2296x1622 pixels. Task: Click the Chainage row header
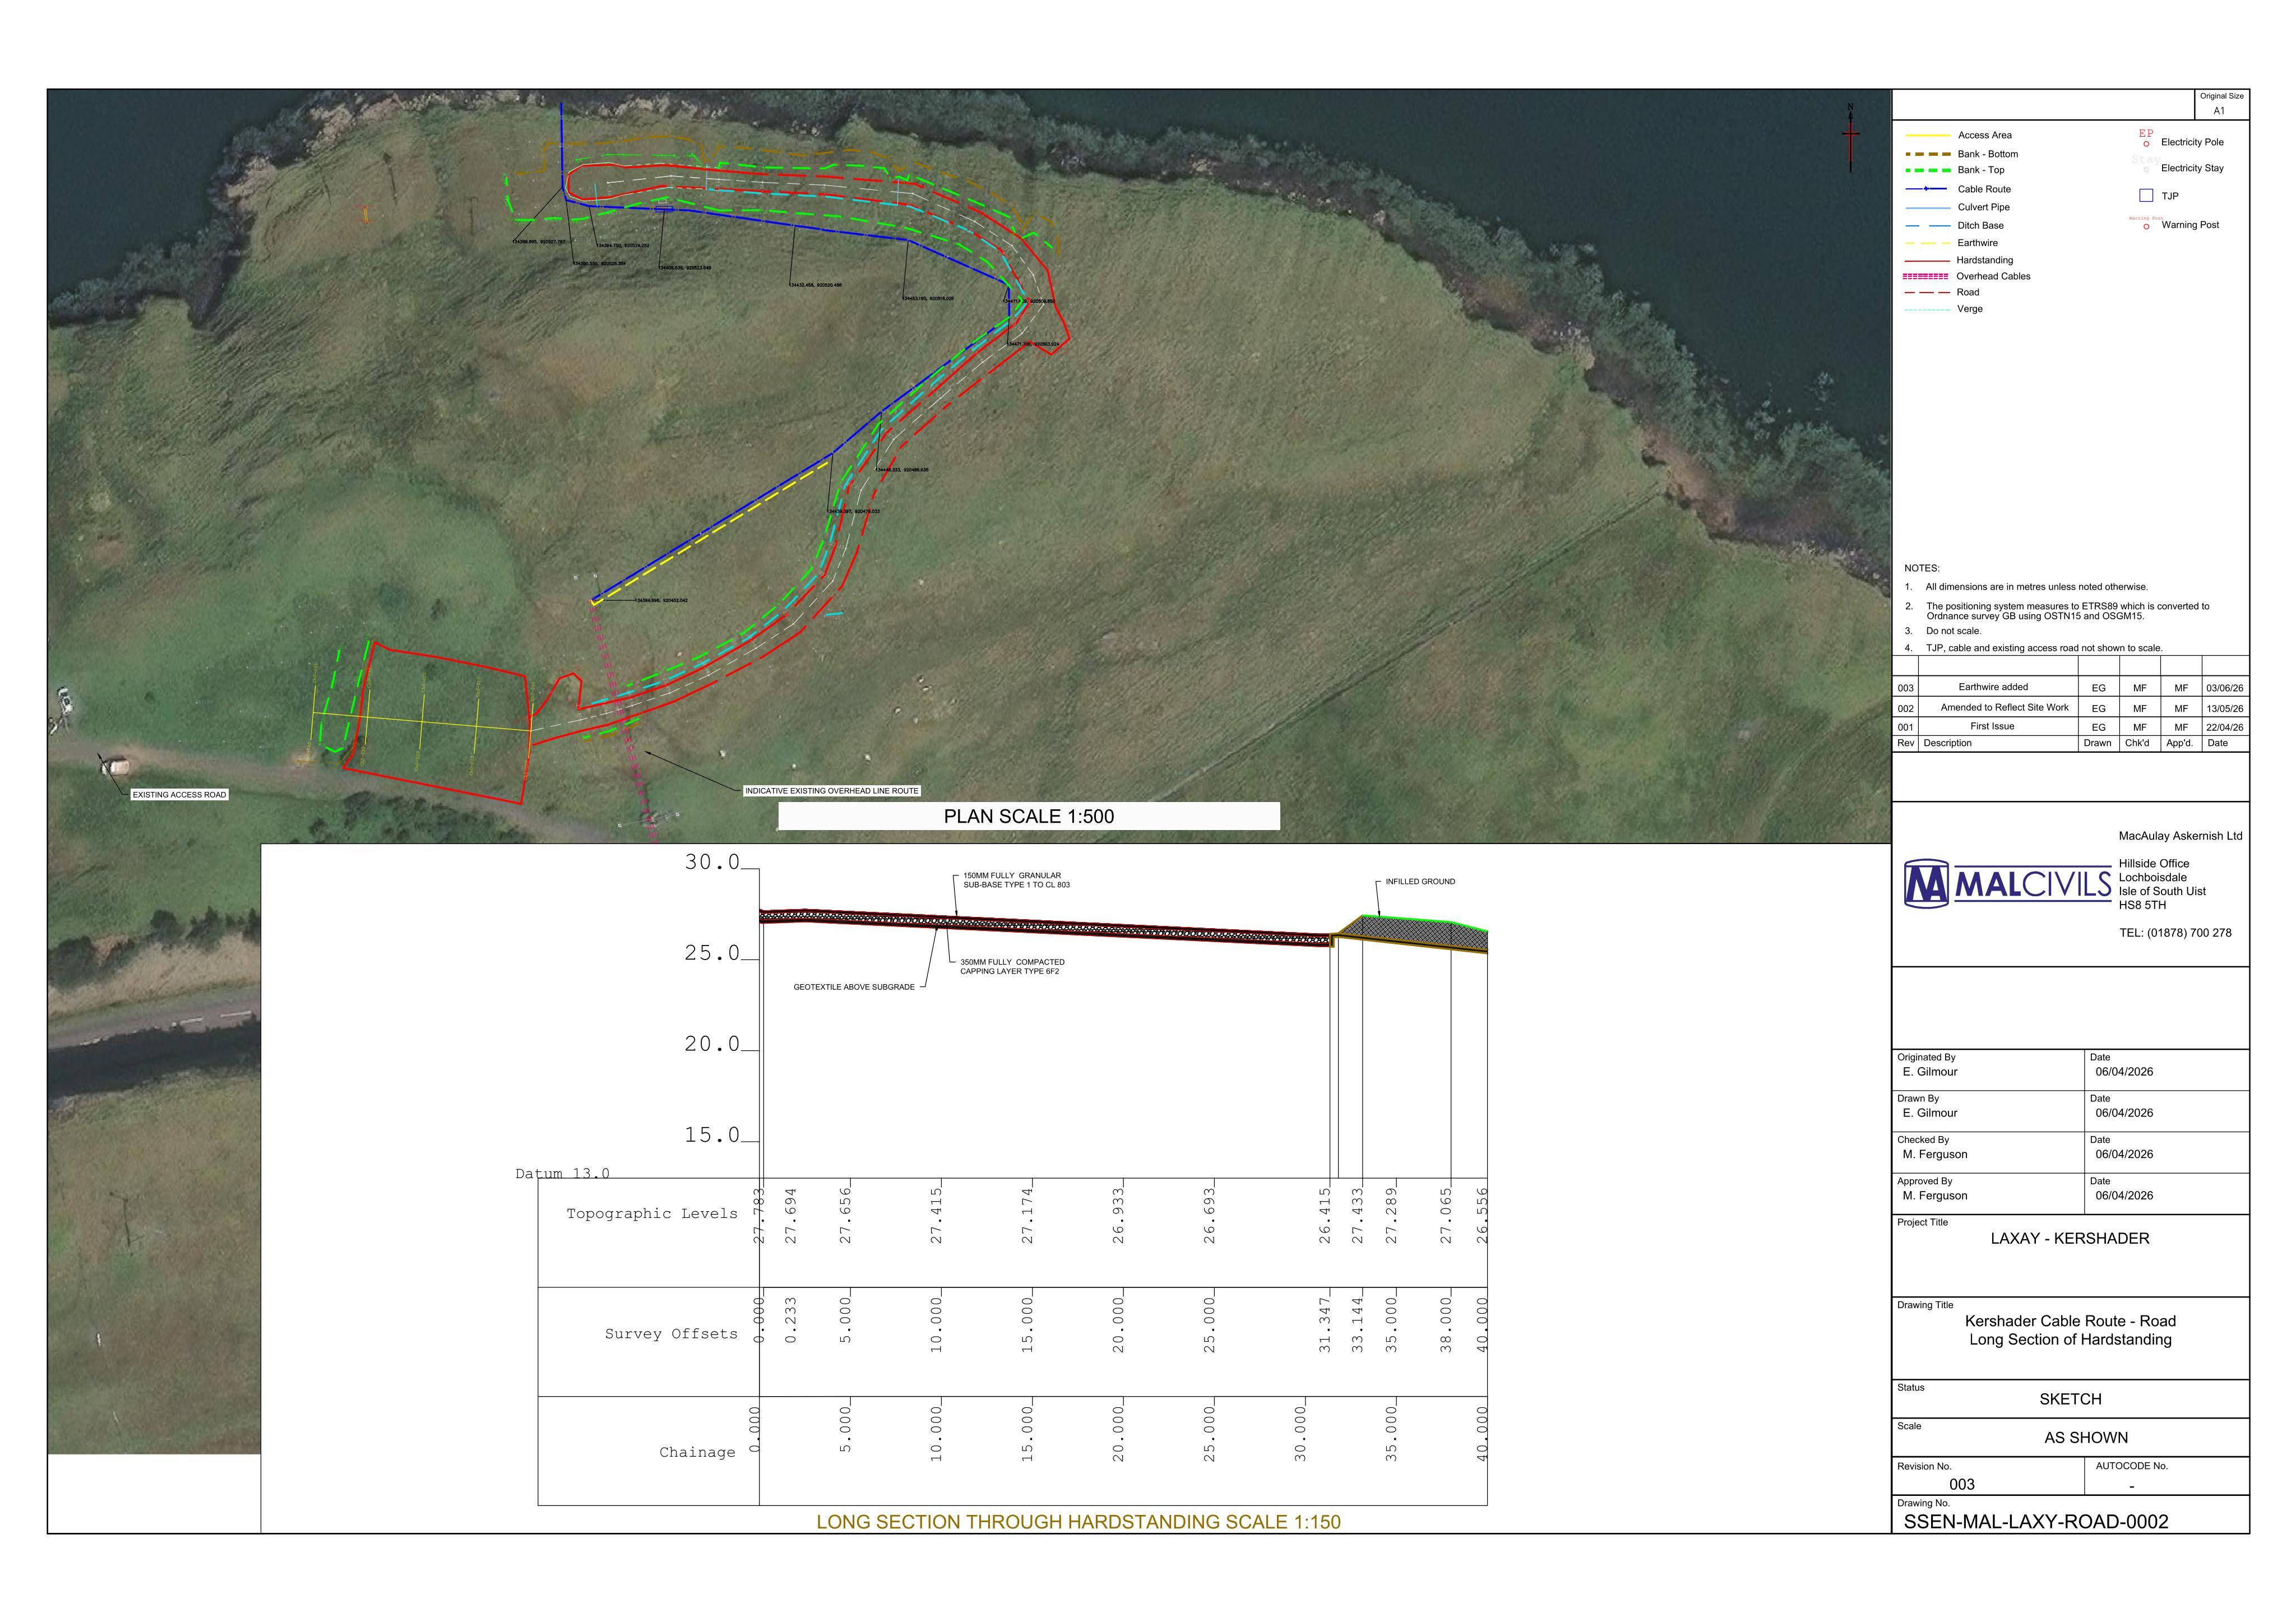point(697,1453)
